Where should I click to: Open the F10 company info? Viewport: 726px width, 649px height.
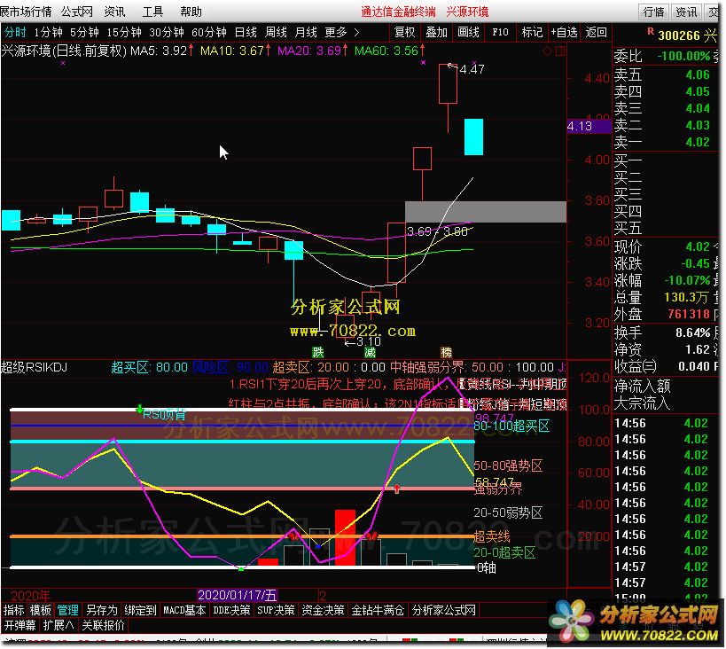[x=500, y=33]
